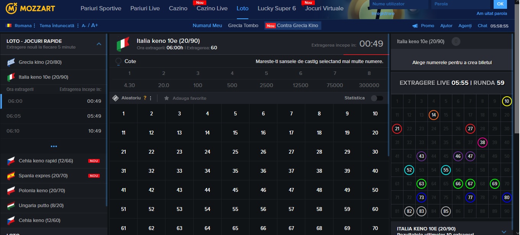Click the Romanian flag language icon
Screen dimensions: 520x235
click(x=9, y=26)
